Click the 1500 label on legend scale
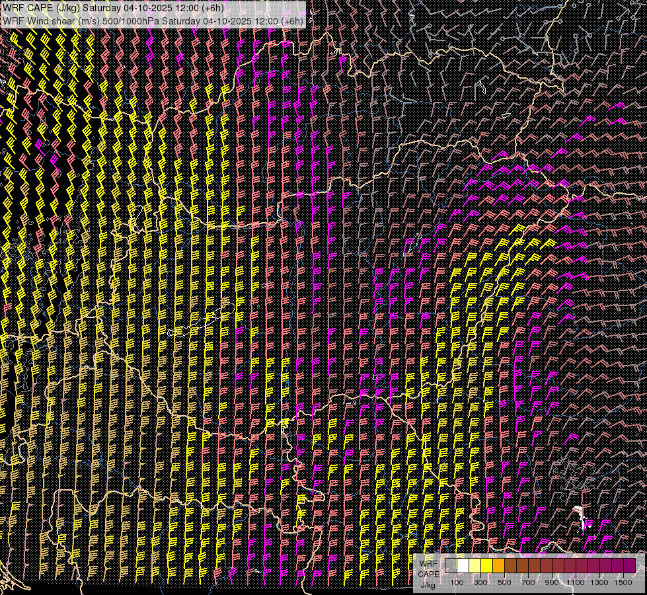647x595 pixels. [623, 582]
